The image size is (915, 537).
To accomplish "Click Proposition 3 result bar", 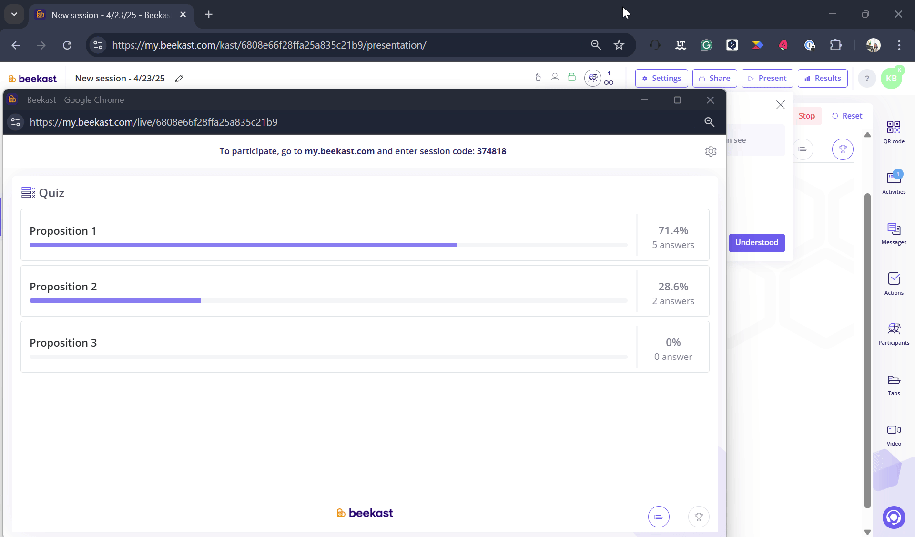I will tap(328, 357).
